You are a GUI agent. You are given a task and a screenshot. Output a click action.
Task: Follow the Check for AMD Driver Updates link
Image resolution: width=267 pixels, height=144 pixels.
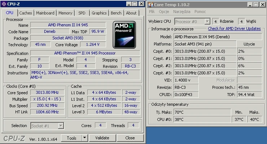[234, 29]
